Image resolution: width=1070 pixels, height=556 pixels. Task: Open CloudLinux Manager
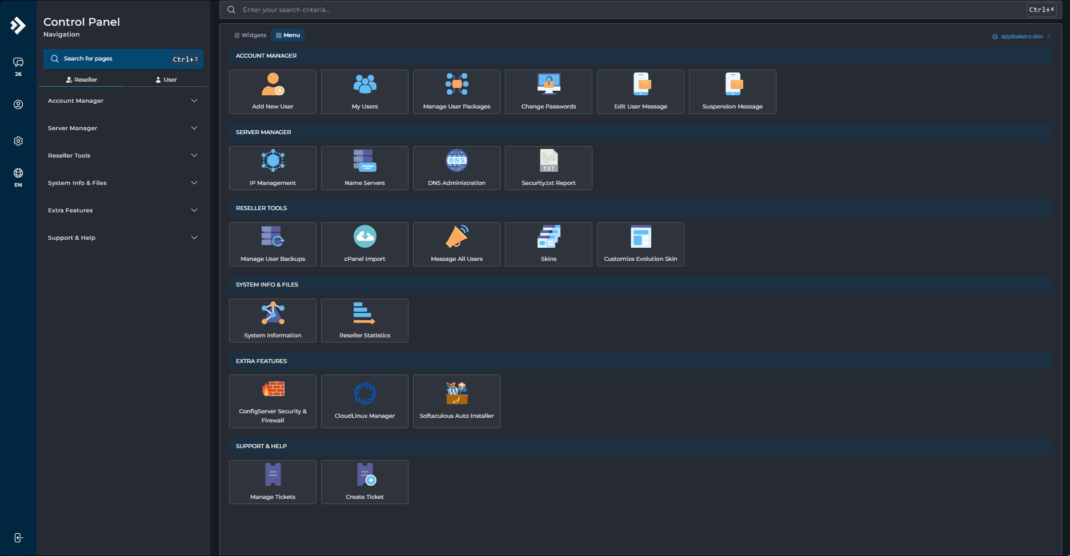(364, 400)
